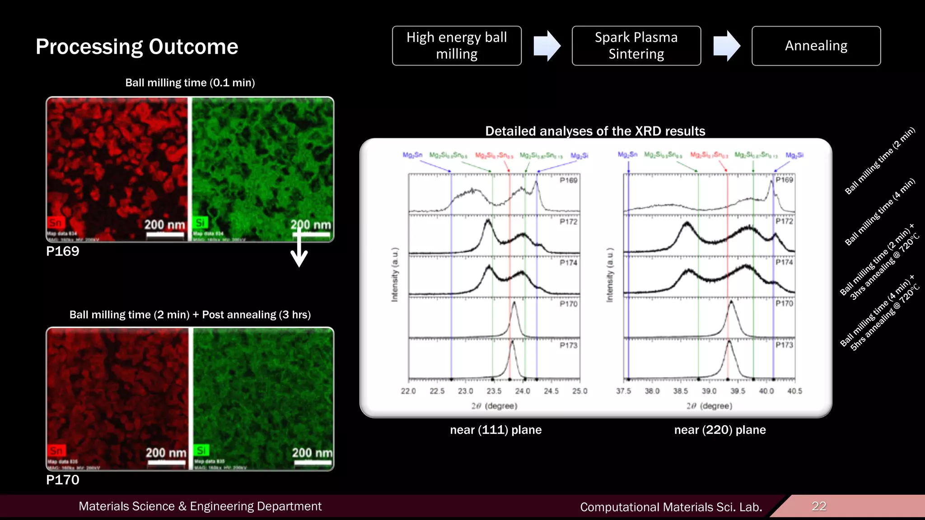Viewport: 925px width, 520px height.
Task: Click the P170 green Si elemental map
Action: tap(263, 393)
